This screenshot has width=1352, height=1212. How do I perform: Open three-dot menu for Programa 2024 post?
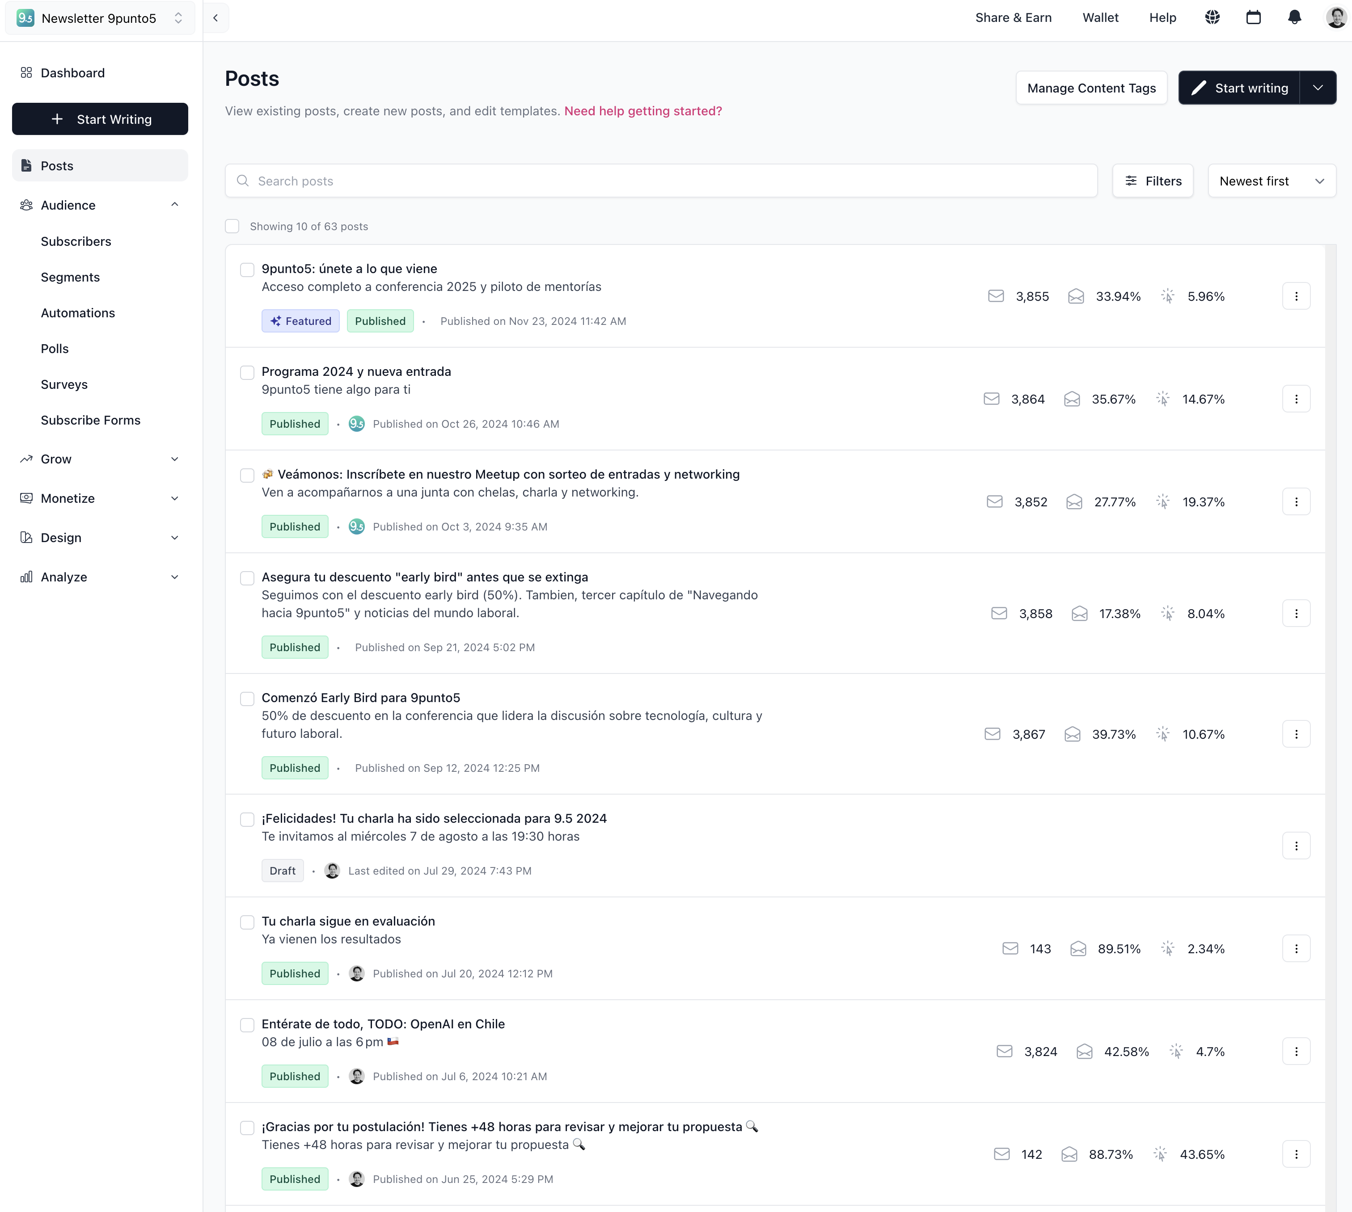pyautogui.click(x=1296, y=399)
